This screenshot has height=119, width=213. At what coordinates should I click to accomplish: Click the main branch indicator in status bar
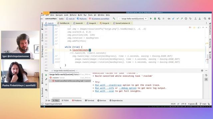pyautogui.click(x=203, y=104)
